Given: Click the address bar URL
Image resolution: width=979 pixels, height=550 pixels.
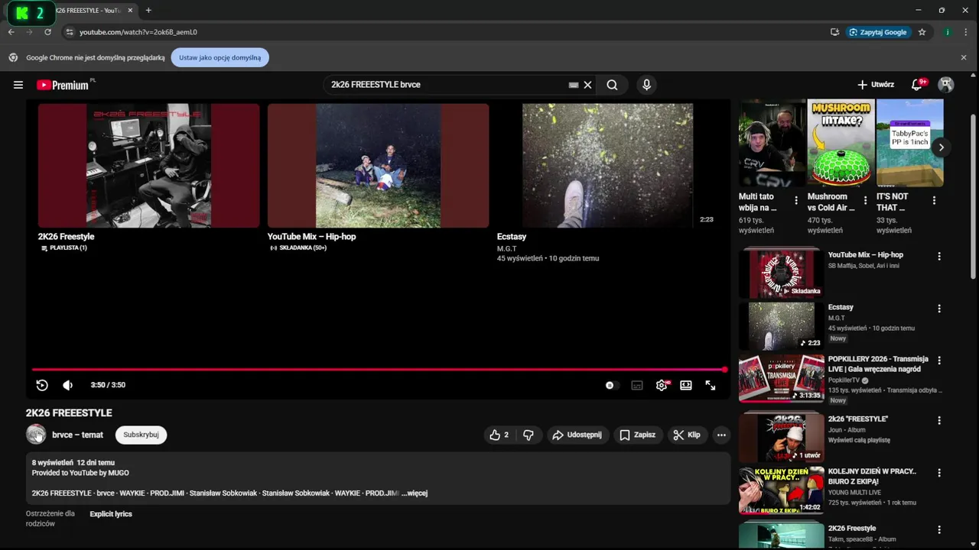Looking at the screenshot, I should pyautogui.click(x=138, y=32).
